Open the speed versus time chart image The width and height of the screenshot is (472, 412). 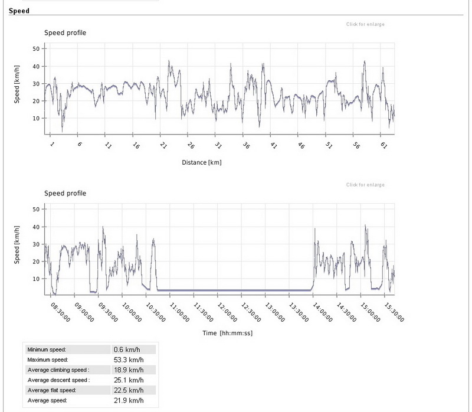[x=219, y=248]
